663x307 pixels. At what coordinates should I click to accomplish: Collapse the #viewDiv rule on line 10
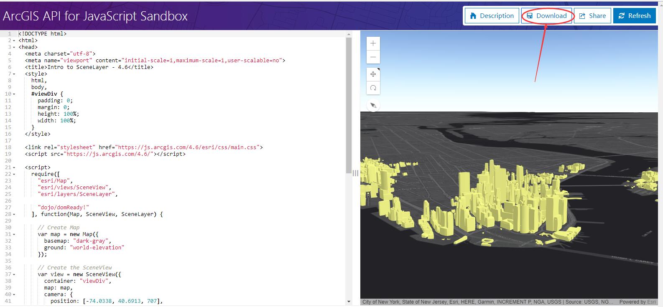pos(14,94)
